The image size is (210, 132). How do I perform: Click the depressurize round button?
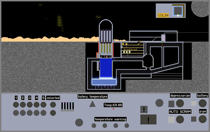[x=180, y=103]
